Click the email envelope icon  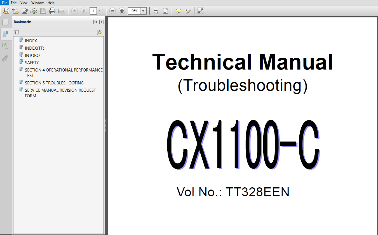tap(62, 11)
